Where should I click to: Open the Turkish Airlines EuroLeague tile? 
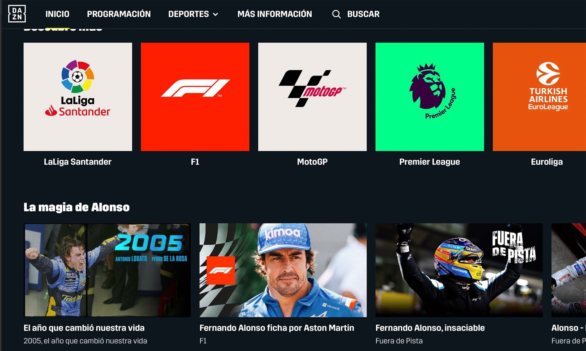point(539,97)
